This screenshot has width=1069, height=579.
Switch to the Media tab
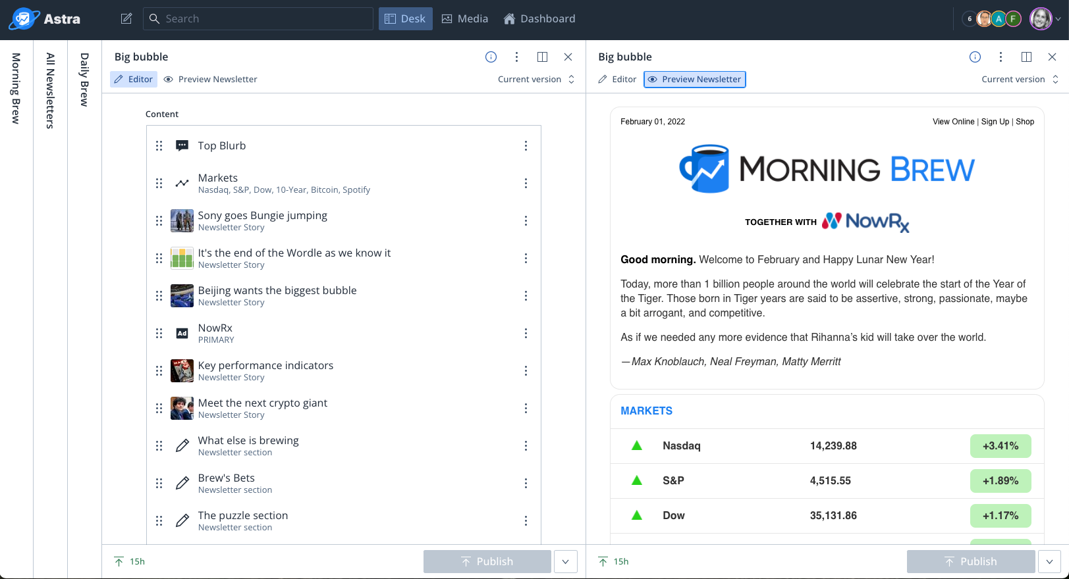coord(465,18)
